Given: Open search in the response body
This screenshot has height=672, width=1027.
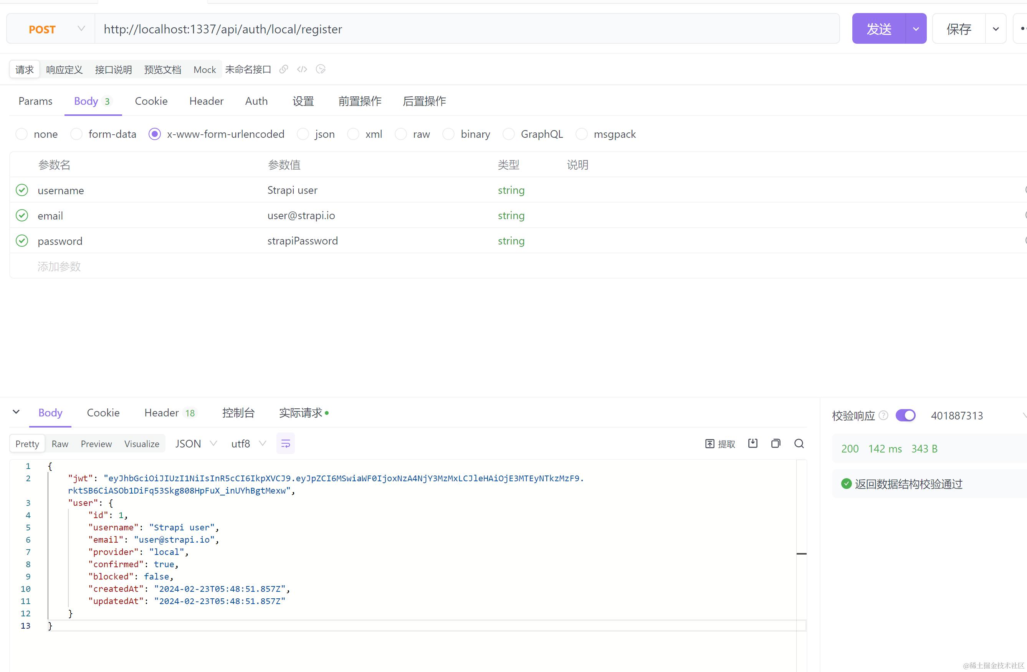Looking at the screenshot, I should [799, 443].
